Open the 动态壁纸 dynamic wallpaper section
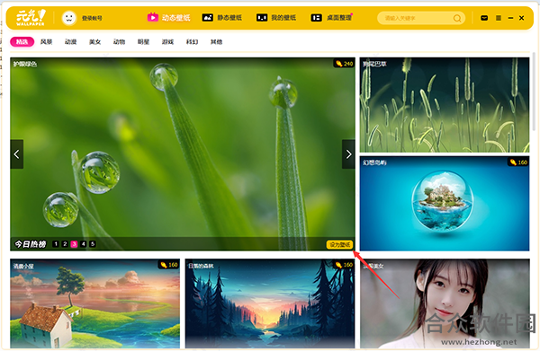This screenshot has width=540, height=351. pos(169,18)
